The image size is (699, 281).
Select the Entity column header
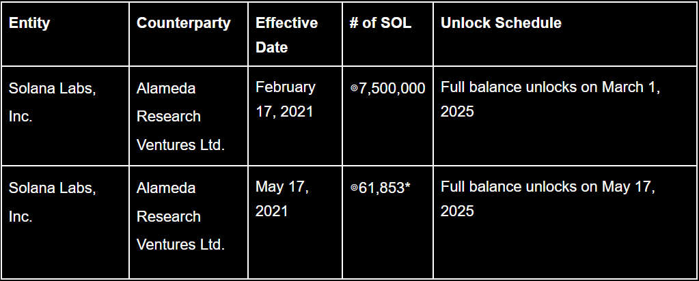(x=29, y=23)
